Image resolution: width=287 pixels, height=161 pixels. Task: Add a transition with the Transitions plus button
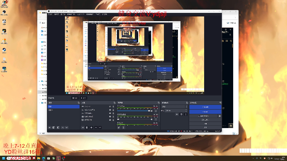(x=177, y=114)
